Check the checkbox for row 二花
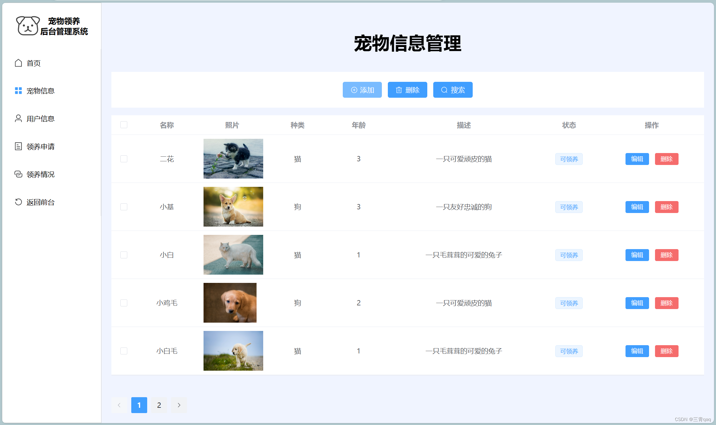Image resolution: width=716 pixels, height=425 pixels. (x=124, y=159)
